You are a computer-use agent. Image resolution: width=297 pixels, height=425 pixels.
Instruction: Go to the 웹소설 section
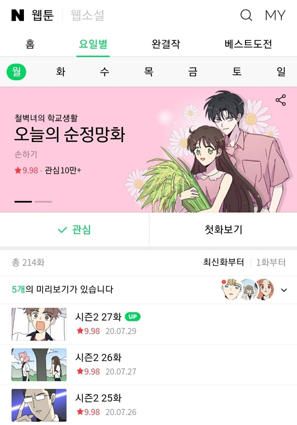click(87, 15)
